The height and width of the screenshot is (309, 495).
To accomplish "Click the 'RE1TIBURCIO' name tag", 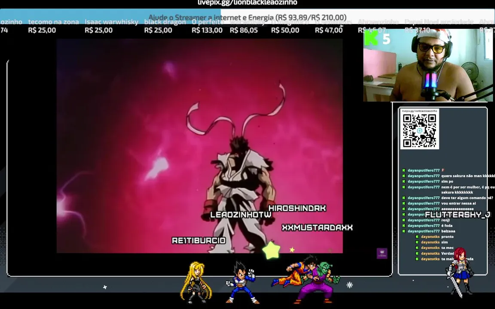I will (x=199, y=241).
